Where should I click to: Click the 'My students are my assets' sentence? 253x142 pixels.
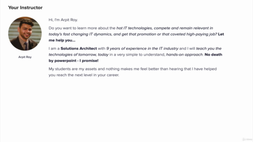pyautogui.click(x=77, y=69)
